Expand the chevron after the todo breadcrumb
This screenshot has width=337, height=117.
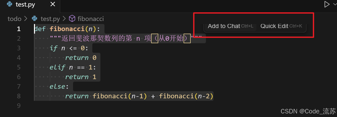click(26, 19)
